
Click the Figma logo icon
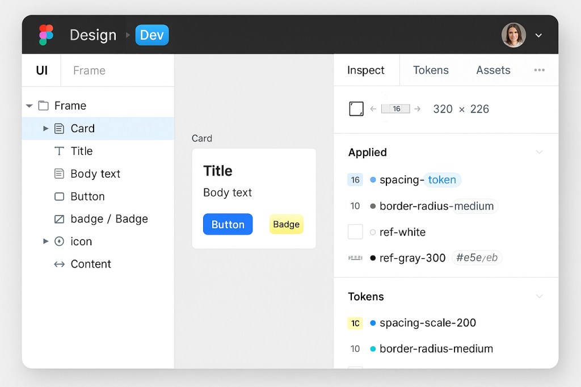(46, 35)
